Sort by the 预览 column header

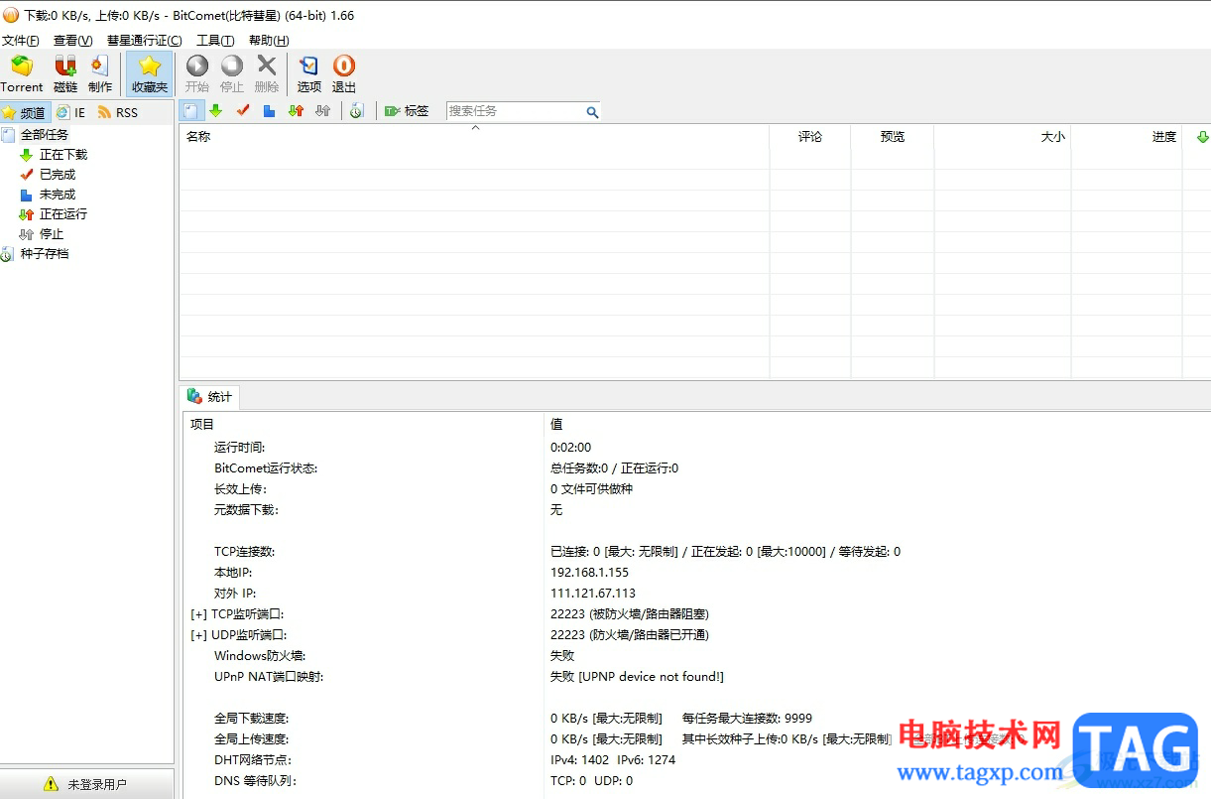pos(892,137)
